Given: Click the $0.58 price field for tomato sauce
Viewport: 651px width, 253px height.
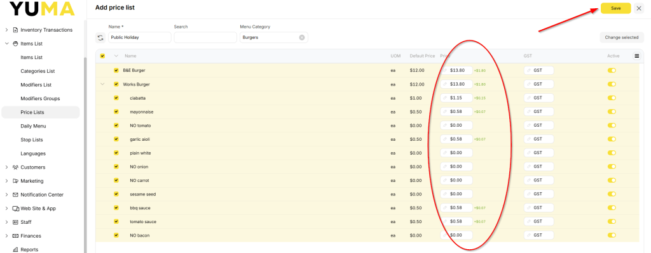Looking at the screenshot, I should click(456, 221).
